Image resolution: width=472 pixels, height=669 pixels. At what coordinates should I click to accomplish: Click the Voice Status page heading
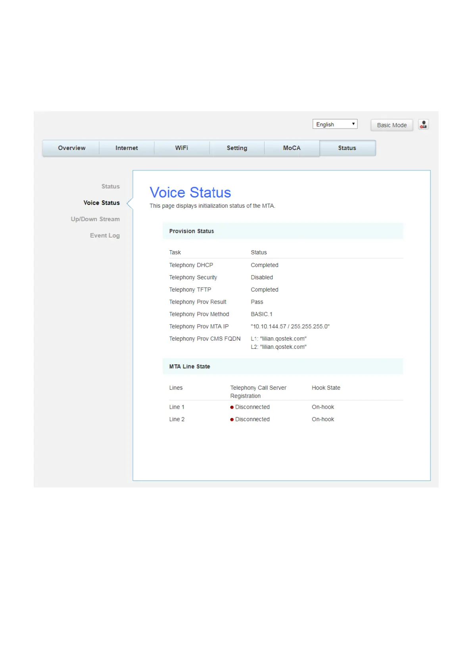[190, 193]
